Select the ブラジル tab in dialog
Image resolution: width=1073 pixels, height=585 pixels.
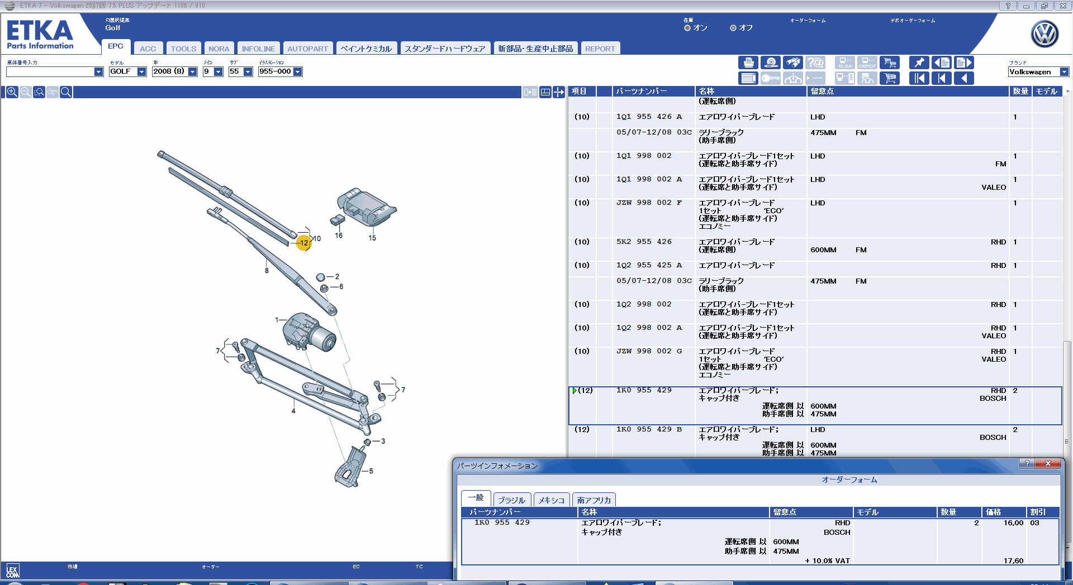[511, 500]
